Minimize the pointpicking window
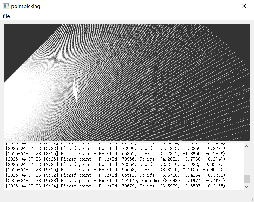This screenshot has width=254, height=202. pos(207,6)
